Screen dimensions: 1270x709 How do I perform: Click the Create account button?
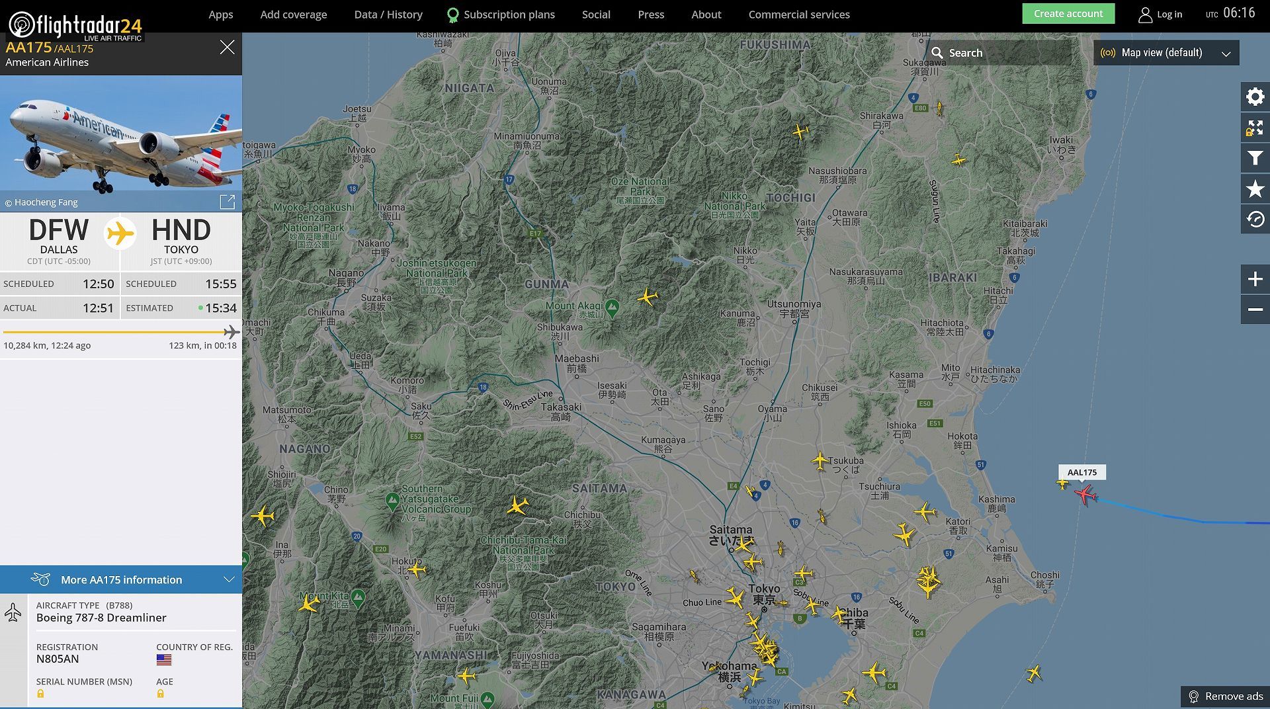point(1068,13)
